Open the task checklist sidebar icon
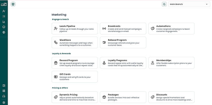 click(4, 16)
